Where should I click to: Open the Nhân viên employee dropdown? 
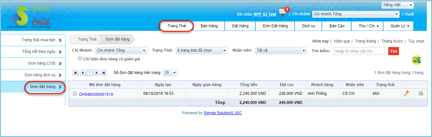point(281,51)
